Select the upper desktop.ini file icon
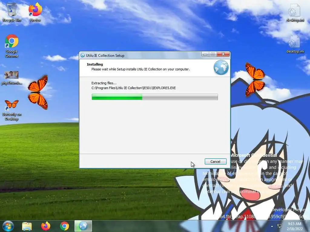The width and height of the screenshot is (310, 232). pos(295,13)
